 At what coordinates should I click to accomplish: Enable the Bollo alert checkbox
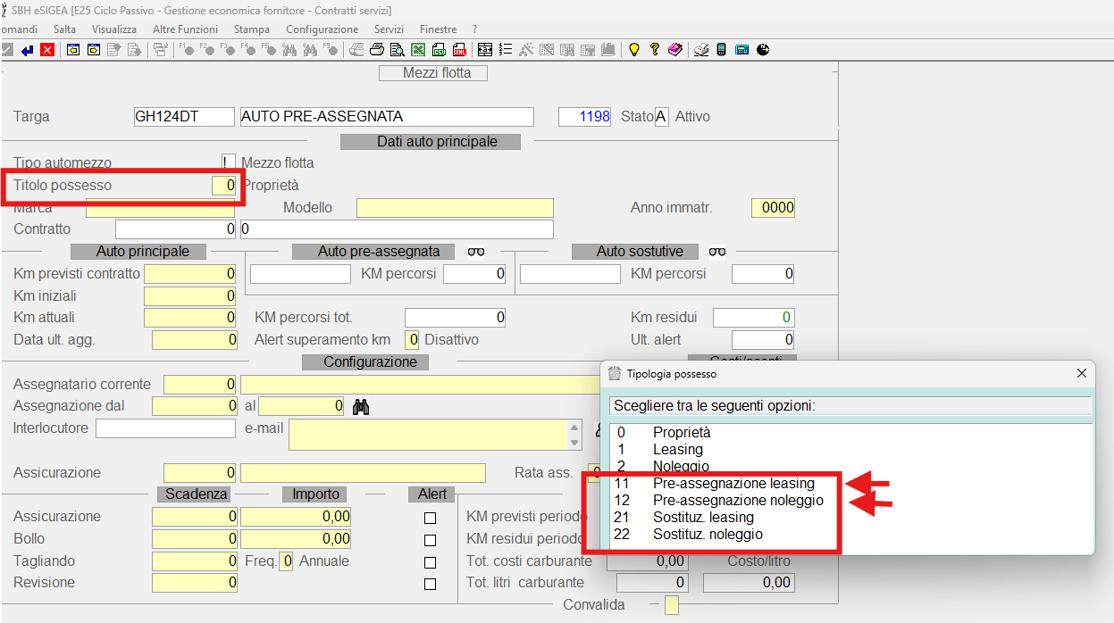(430, 540)
